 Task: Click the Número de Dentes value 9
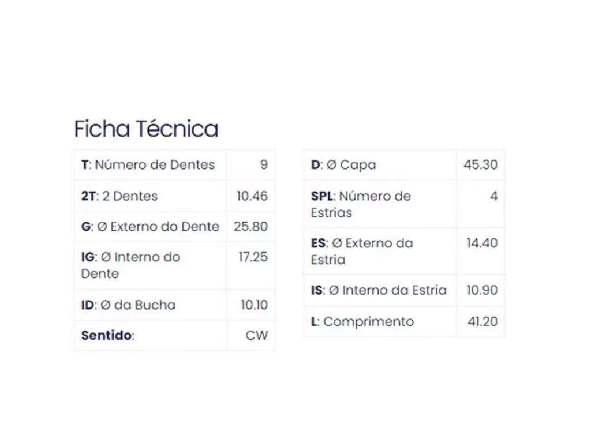264,165
